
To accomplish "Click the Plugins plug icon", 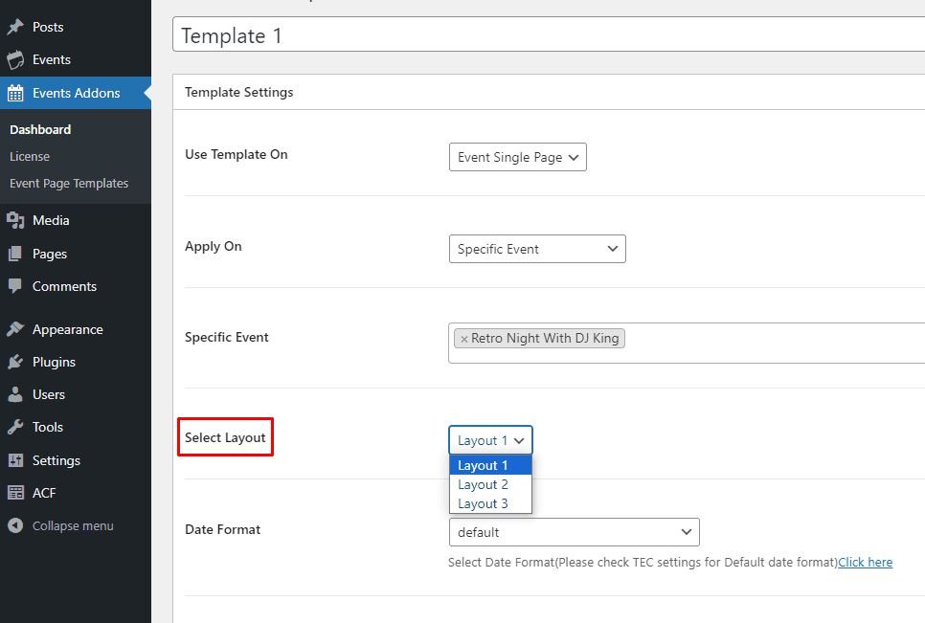I will [15, 362].
